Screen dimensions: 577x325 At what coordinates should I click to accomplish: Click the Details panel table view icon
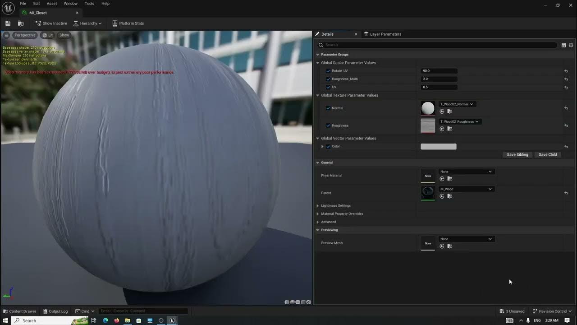(x=563, y=45)
